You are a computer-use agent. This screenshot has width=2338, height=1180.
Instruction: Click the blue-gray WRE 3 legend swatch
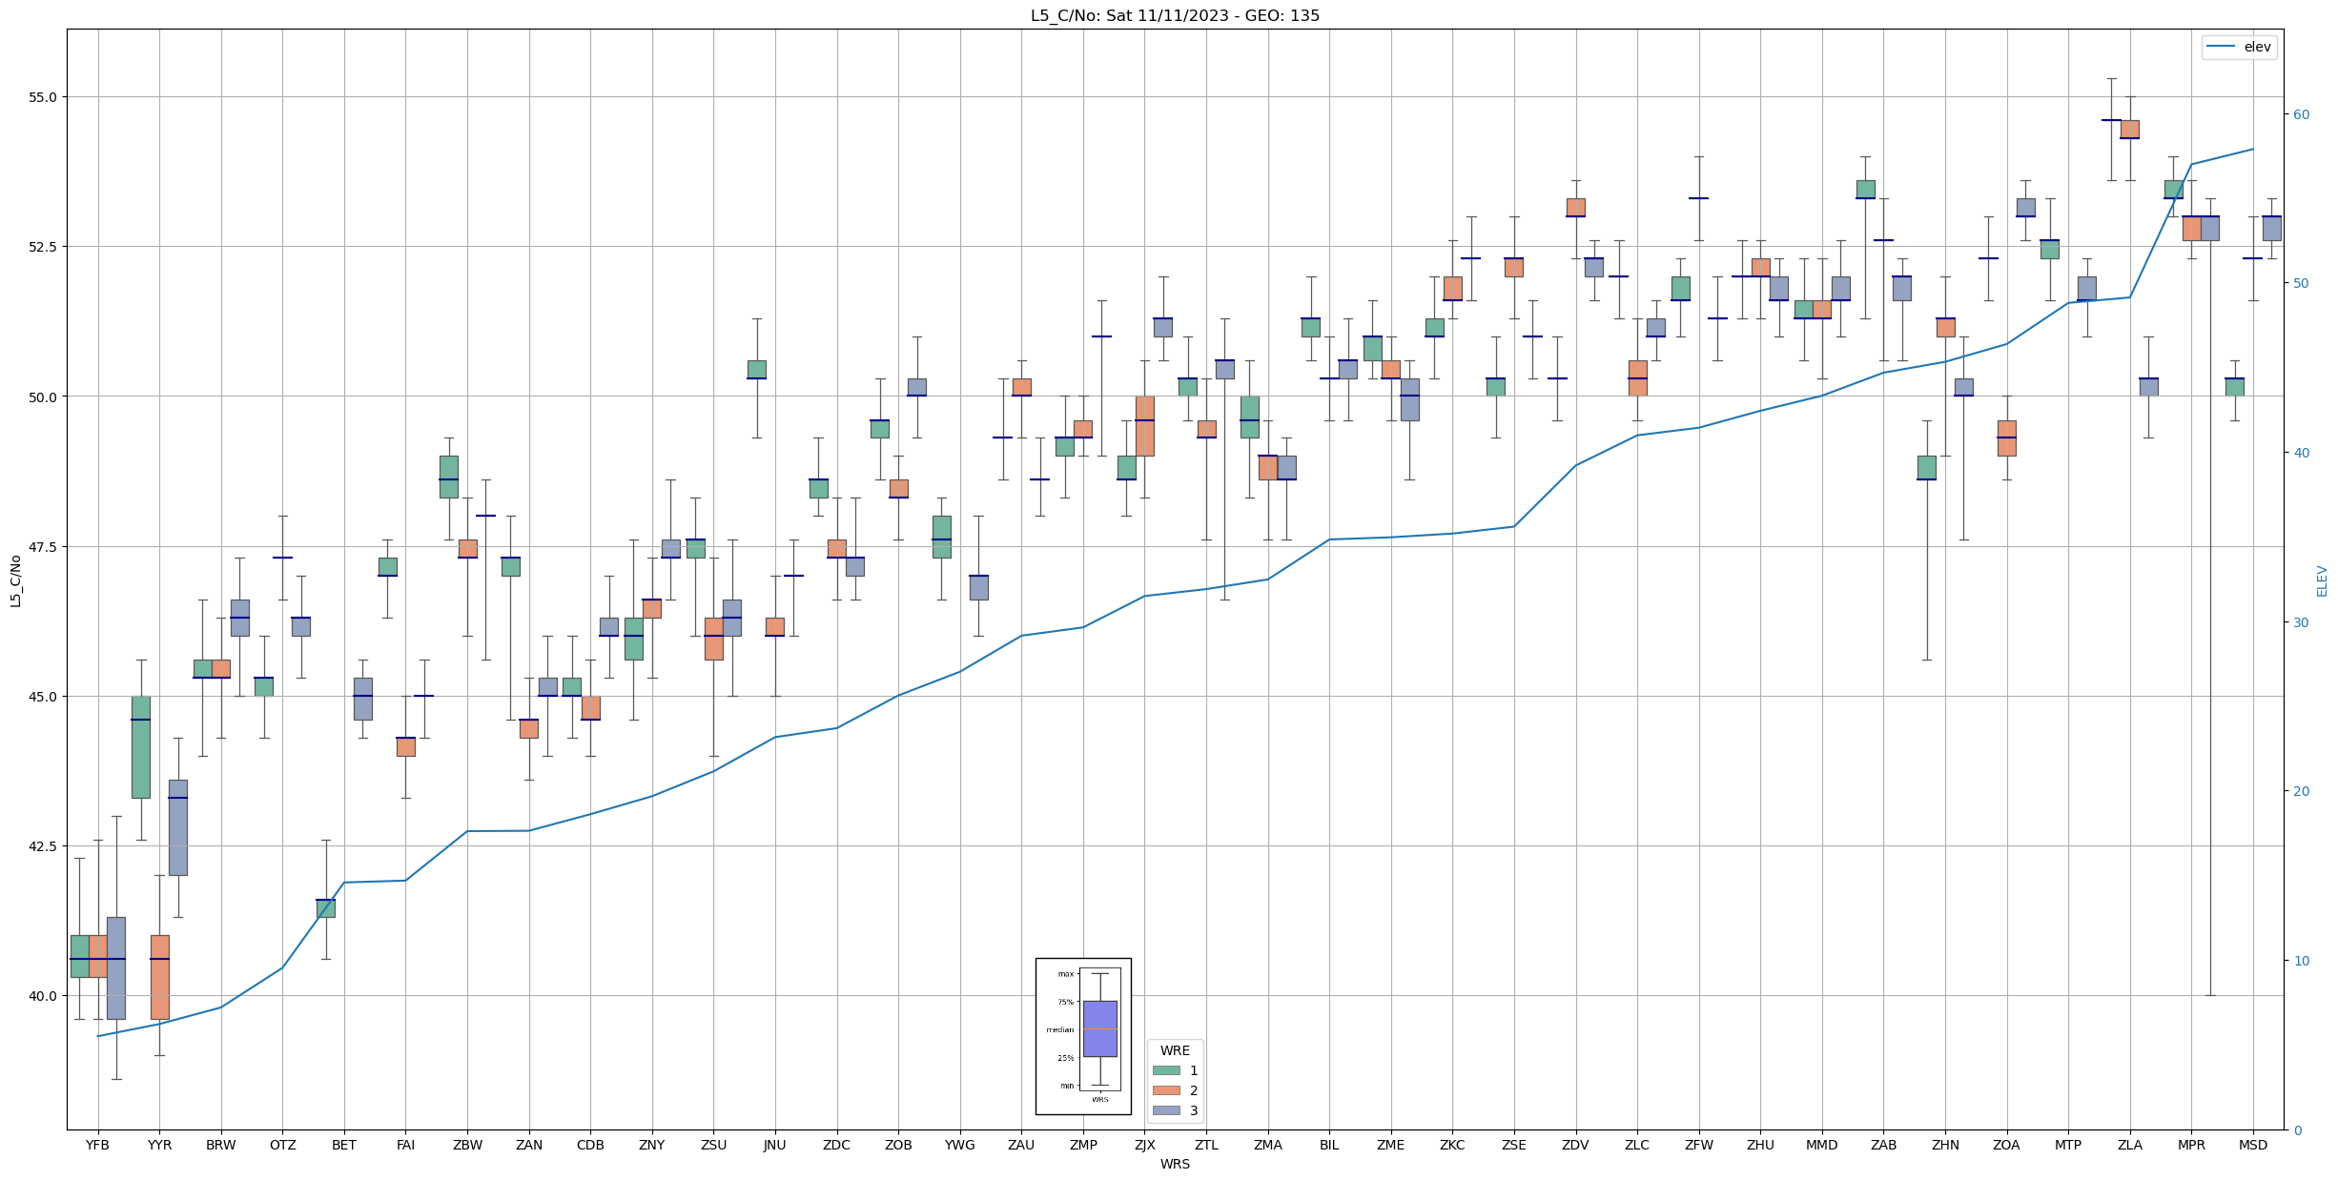point(1166,1110)
